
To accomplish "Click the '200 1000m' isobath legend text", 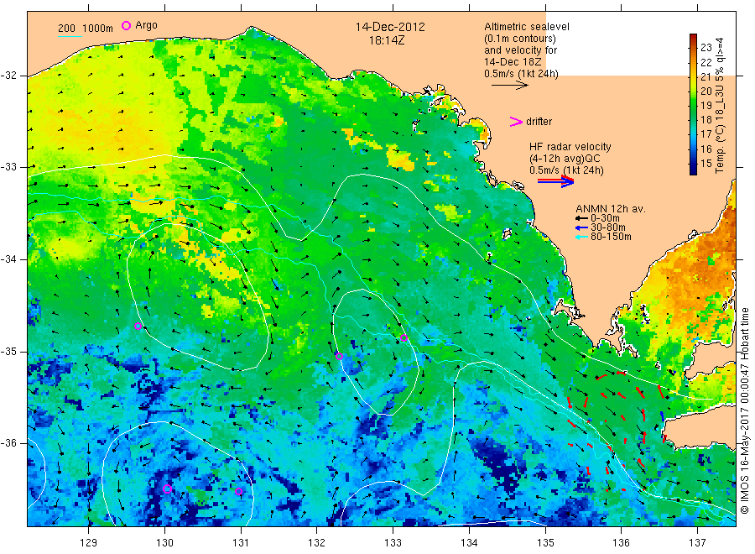I will click(86, 28).
